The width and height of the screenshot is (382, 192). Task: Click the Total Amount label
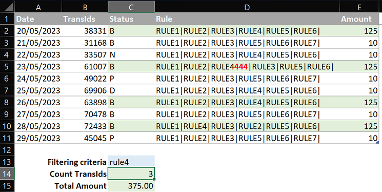click(x=81, y=186)
